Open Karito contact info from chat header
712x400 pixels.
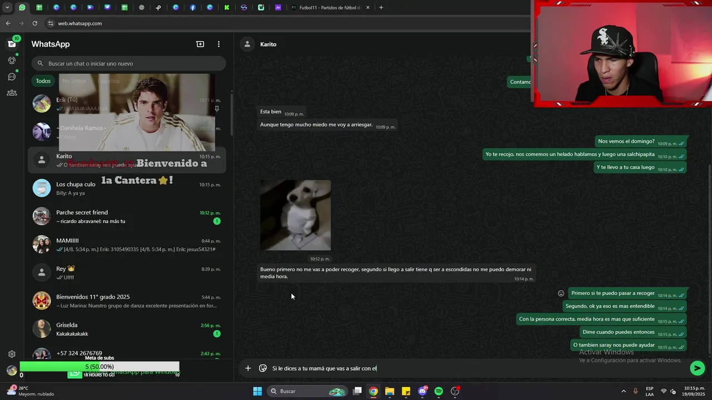click(x=268, y=44)
